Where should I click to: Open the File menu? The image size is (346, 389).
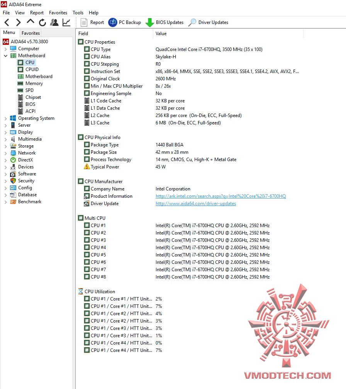tap(6, 13)
